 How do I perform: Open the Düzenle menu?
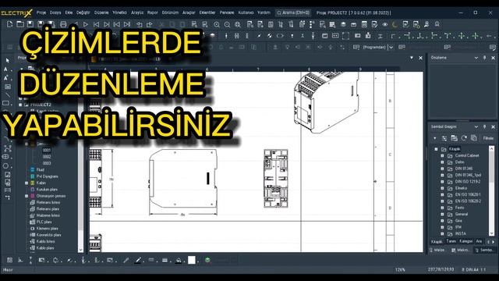(x=101, y=12)
